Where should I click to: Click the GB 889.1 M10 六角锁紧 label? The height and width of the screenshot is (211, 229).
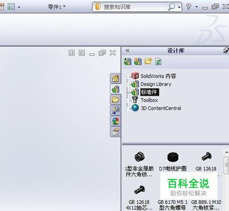click(206, 205)
